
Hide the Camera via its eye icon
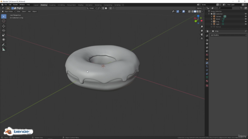click(246, 16)
